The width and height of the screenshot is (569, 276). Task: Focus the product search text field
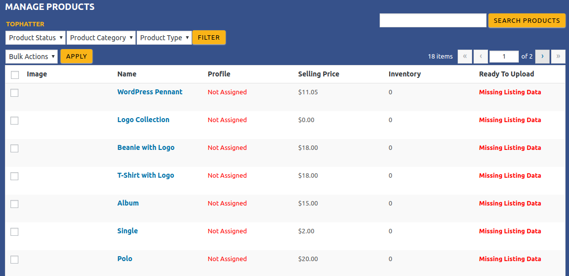(x=432, y=21)
